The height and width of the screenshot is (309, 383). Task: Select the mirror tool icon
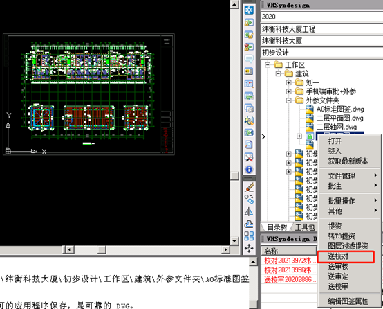[x=249, y=211]
